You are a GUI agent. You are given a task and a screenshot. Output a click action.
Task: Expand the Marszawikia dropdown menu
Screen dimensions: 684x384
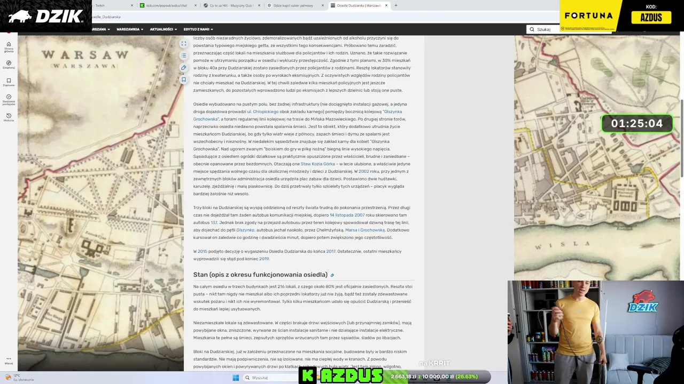[130, 29]
